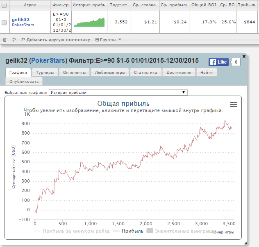Image resolution: width=259 pixels, height=247 pixels.
Task: Sort by the Ср. ставка column header
Action: pyautogui.click(x=145, y=5)
